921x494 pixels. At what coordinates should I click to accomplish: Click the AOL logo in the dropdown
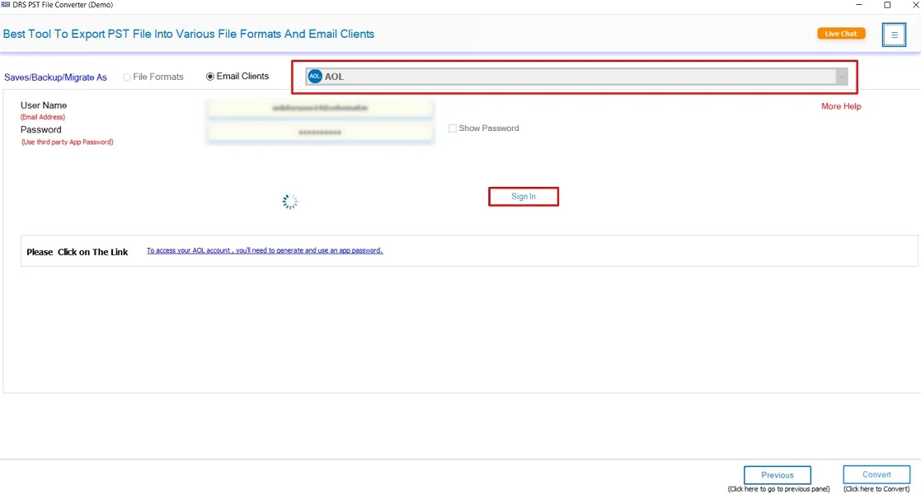pos(315,77)
